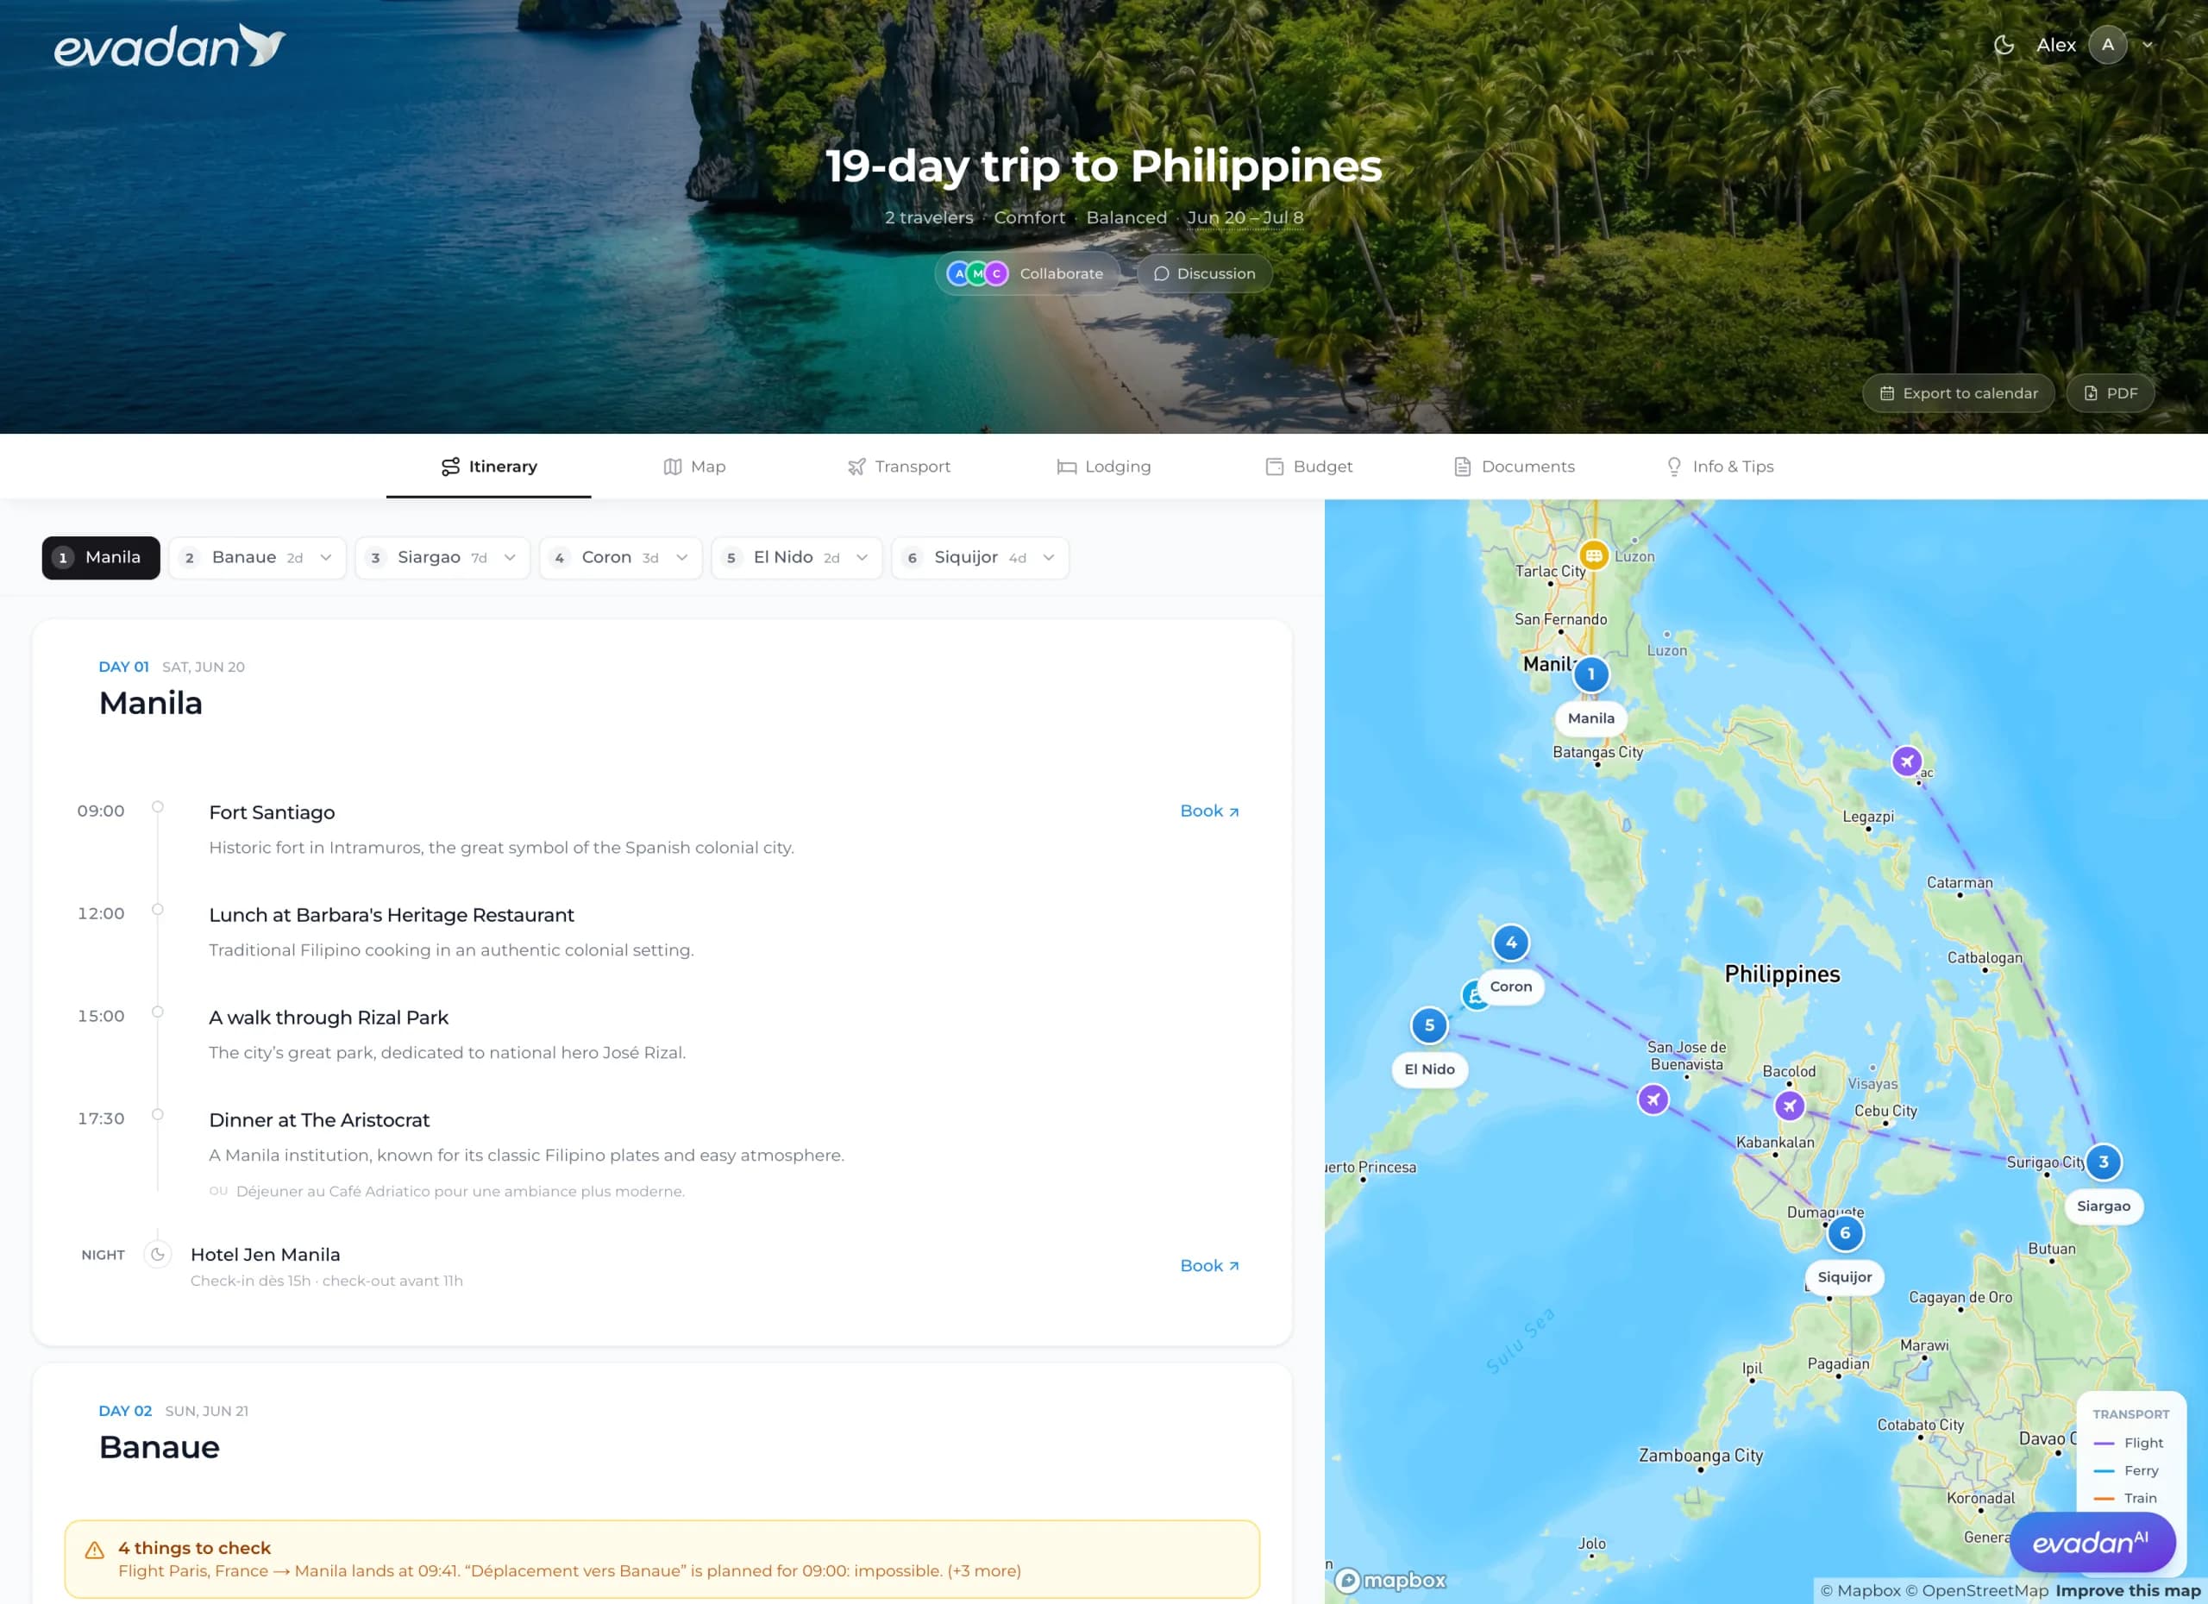Image resolution: width=2208 pixels, height=1604 pixels.
Task: Open the © Mapbox attribution link
Action: pyautogui.click(x=1860, y=1590)
